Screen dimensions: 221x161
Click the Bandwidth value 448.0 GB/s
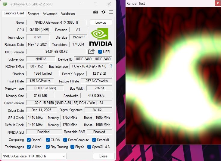[x=96, y=96]
